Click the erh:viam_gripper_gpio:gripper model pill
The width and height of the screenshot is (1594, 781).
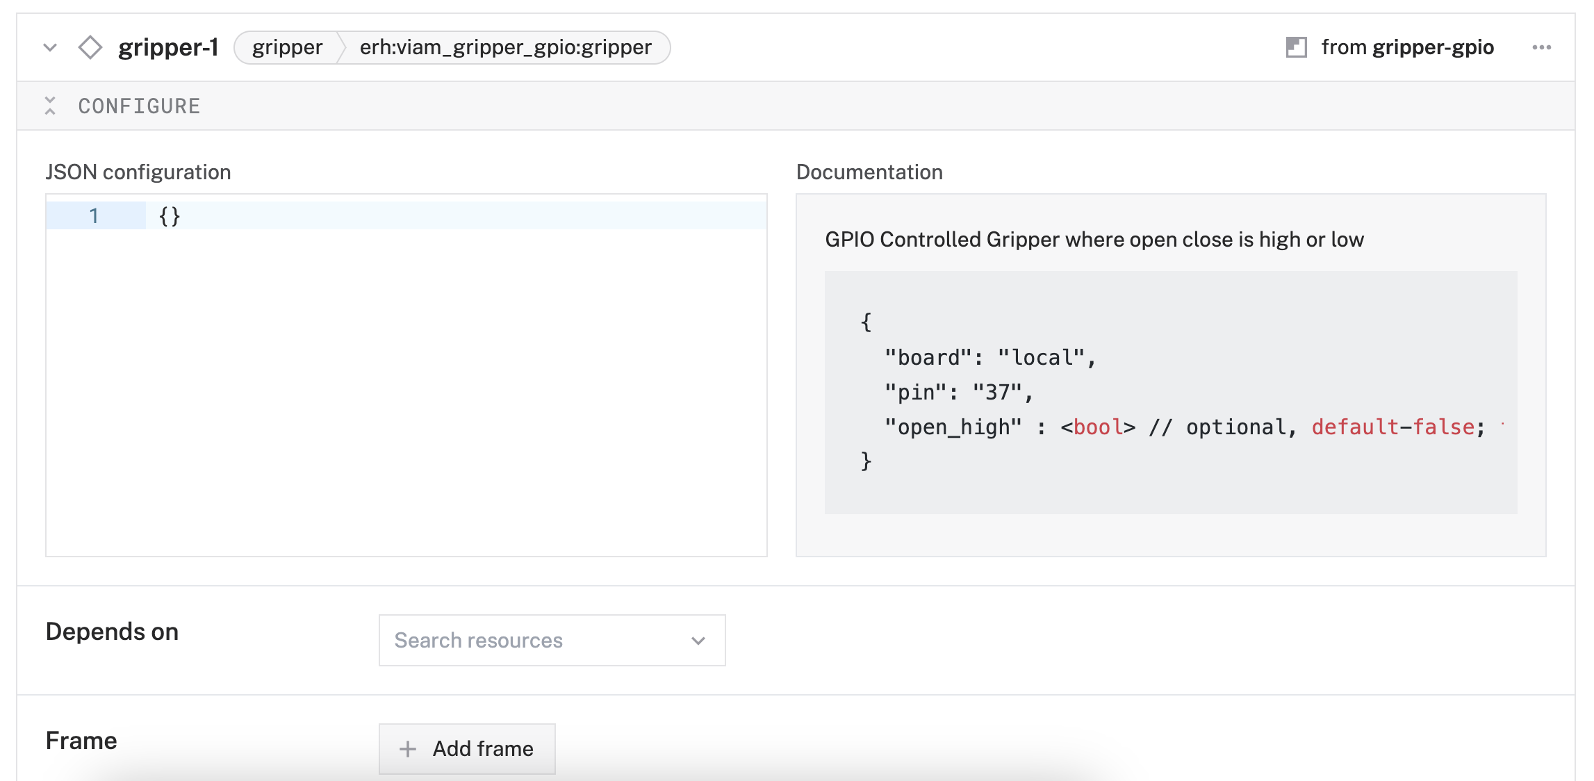[505, 47]
